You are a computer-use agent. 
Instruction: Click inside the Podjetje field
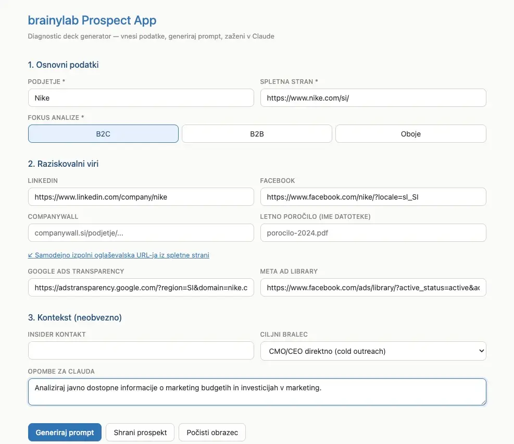141,97
